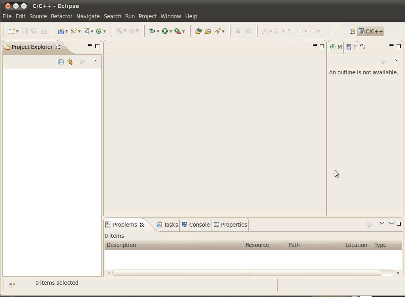Click the Save disk icon

(25, 31)
